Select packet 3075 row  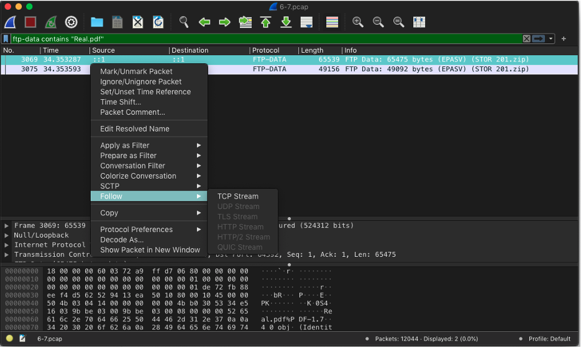[289, 69]
